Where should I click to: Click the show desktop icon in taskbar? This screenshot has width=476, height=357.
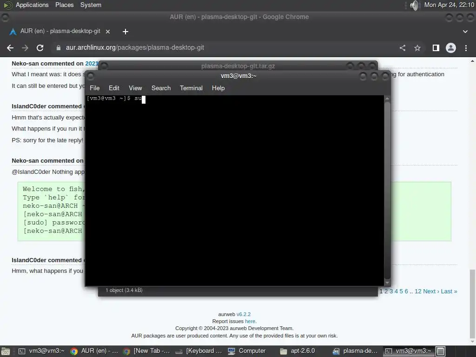[6, 351]
